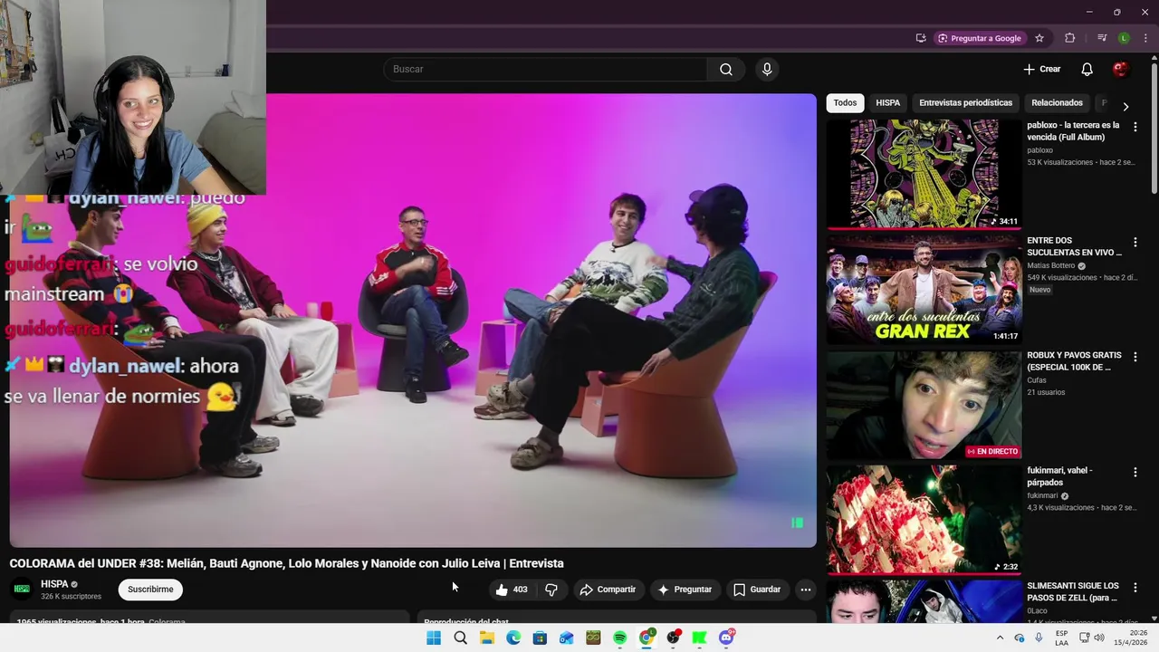Show more filter chips with right arrow

click(x=1125, y=106)
